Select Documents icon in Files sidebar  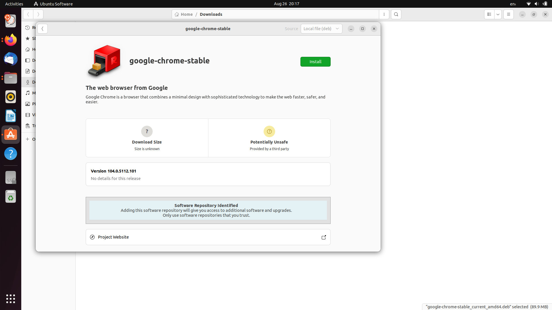tap(28, 71)
